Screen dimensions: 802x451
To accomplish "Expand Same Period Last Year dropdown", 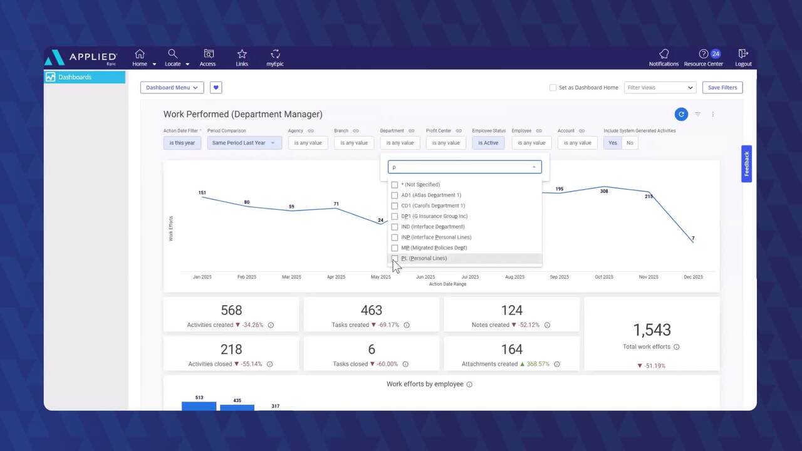I will [244, 143].
